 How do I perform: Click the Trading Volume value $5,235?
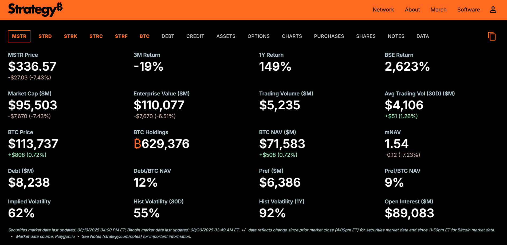(280, 105)
